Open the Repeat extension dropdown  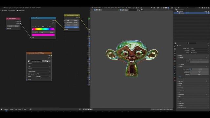(39, 69)
